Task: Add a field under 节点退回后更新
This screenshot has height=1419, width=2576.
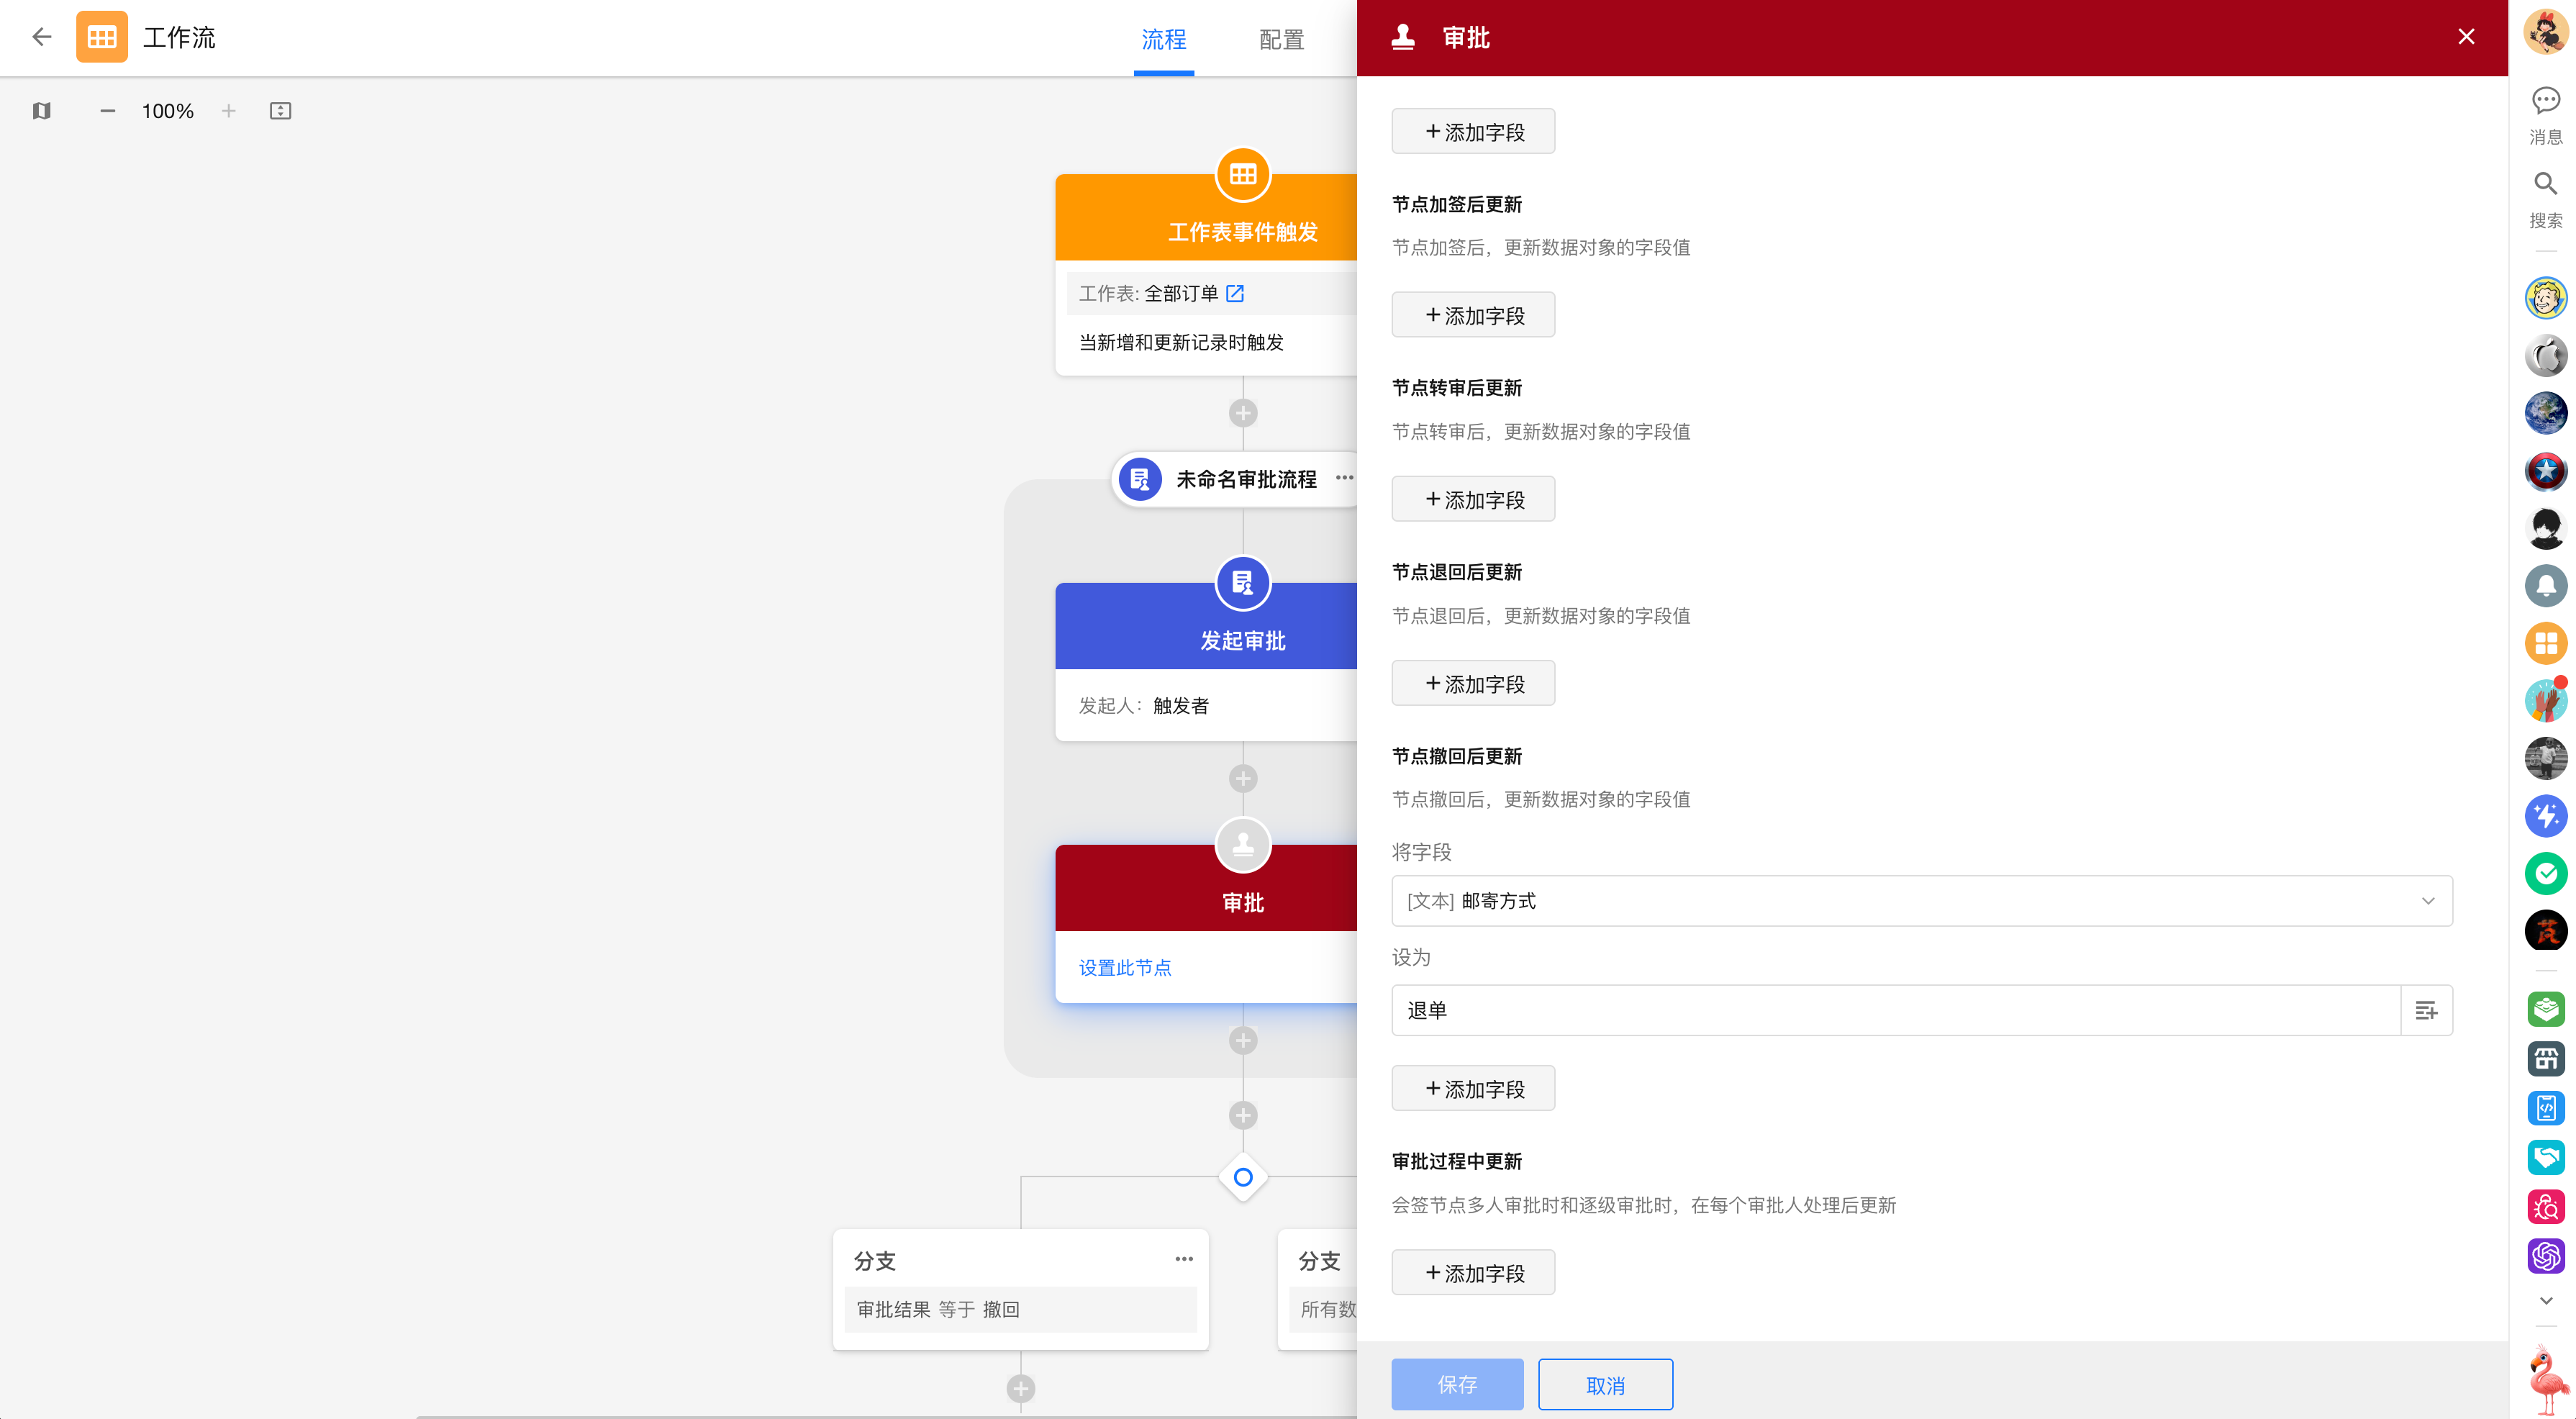Action: 1473,684
